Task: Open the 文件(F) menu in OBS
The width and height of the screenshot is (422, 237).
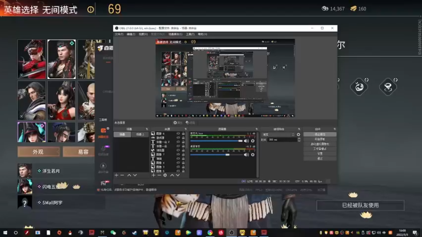Action: click(119, 34)
